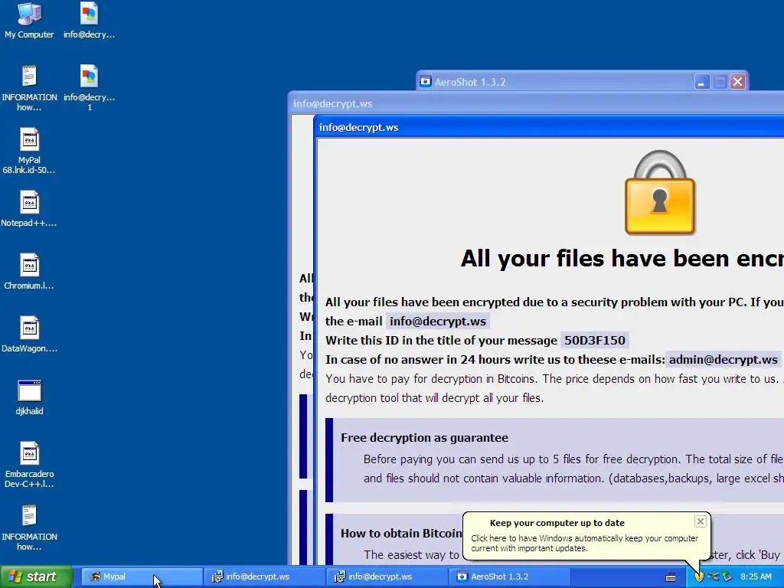784x588 pixels.
Task: Switch to the second info@decrypt.ws taskbar button
Action: click(x=387, y=577)
